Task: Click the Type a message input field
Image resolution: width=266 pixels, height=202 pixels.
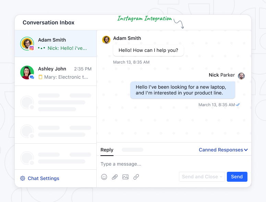Action: [171, 164]
